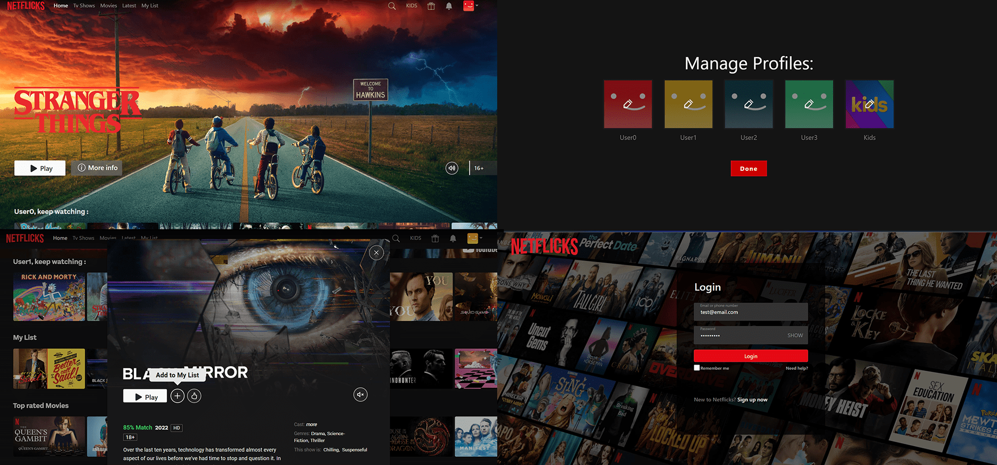Select Home tab on Stranger Things screen
Image resolution: width=997 pixels, height=465 pixels.
click(x=61, y=6)
